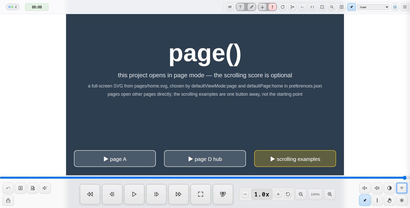The height and width of the screenshot is (208, 410).
Task: Click the jump-to-start bracket icon in top toolbar
Action: pyautogui.click(x=312, y=7)
